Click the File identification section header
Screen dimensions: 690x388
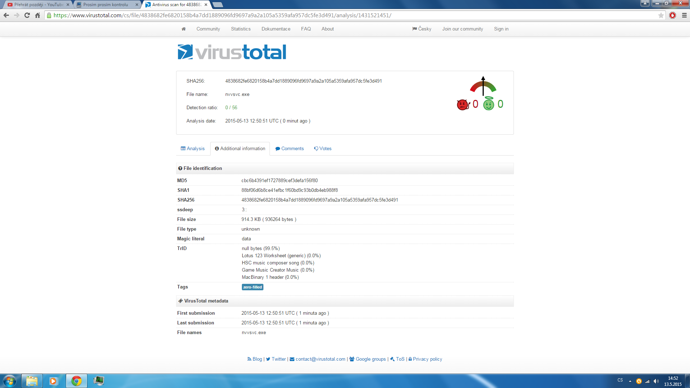tap(345, 168)
